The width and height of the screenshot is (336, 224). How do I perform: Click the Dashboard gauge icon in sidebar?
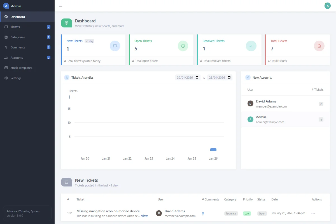[x=6, y=17]
